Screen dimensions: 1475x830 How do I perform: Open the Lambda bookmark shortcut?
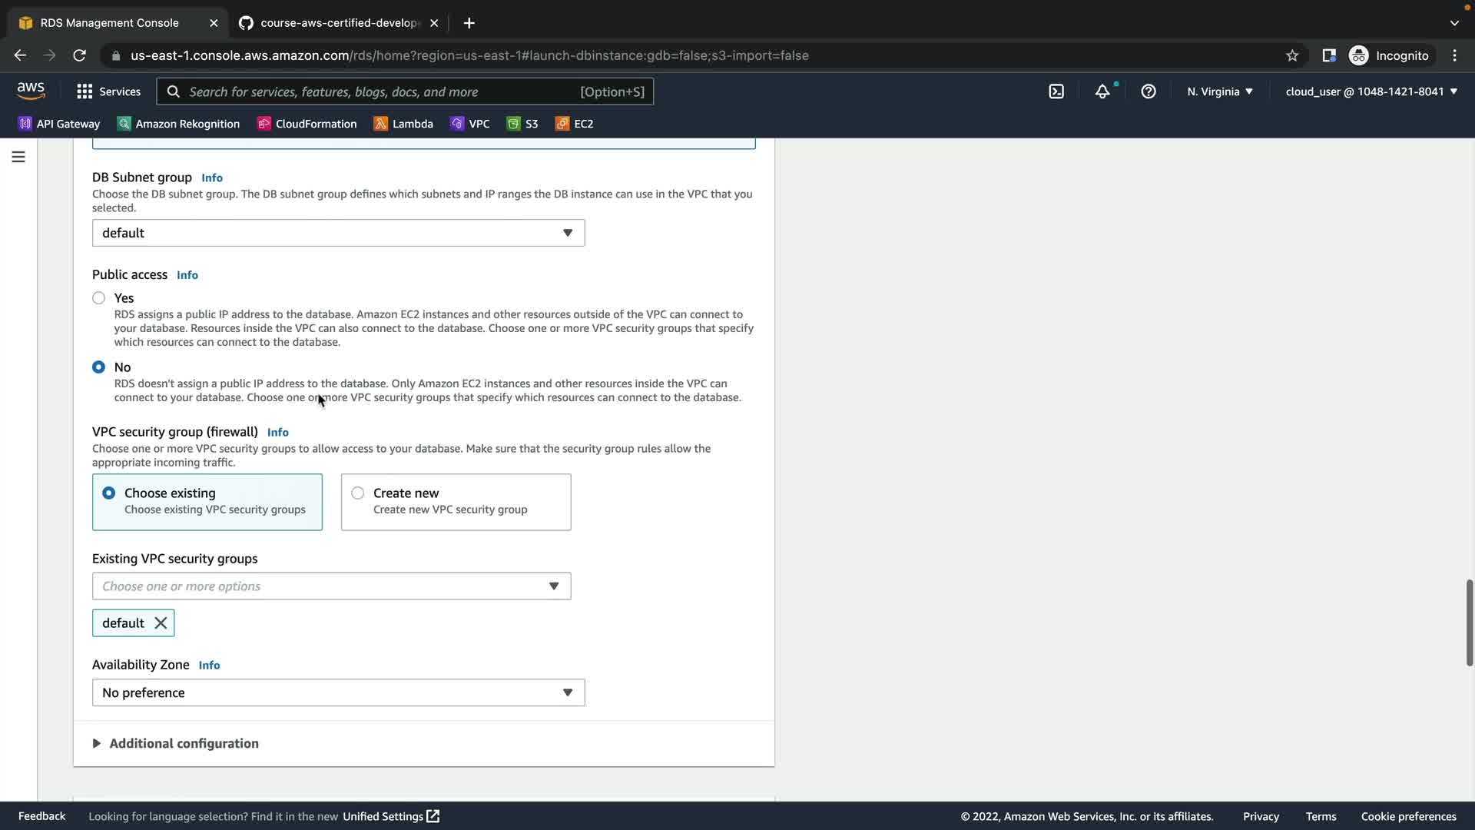click(403, 124)
